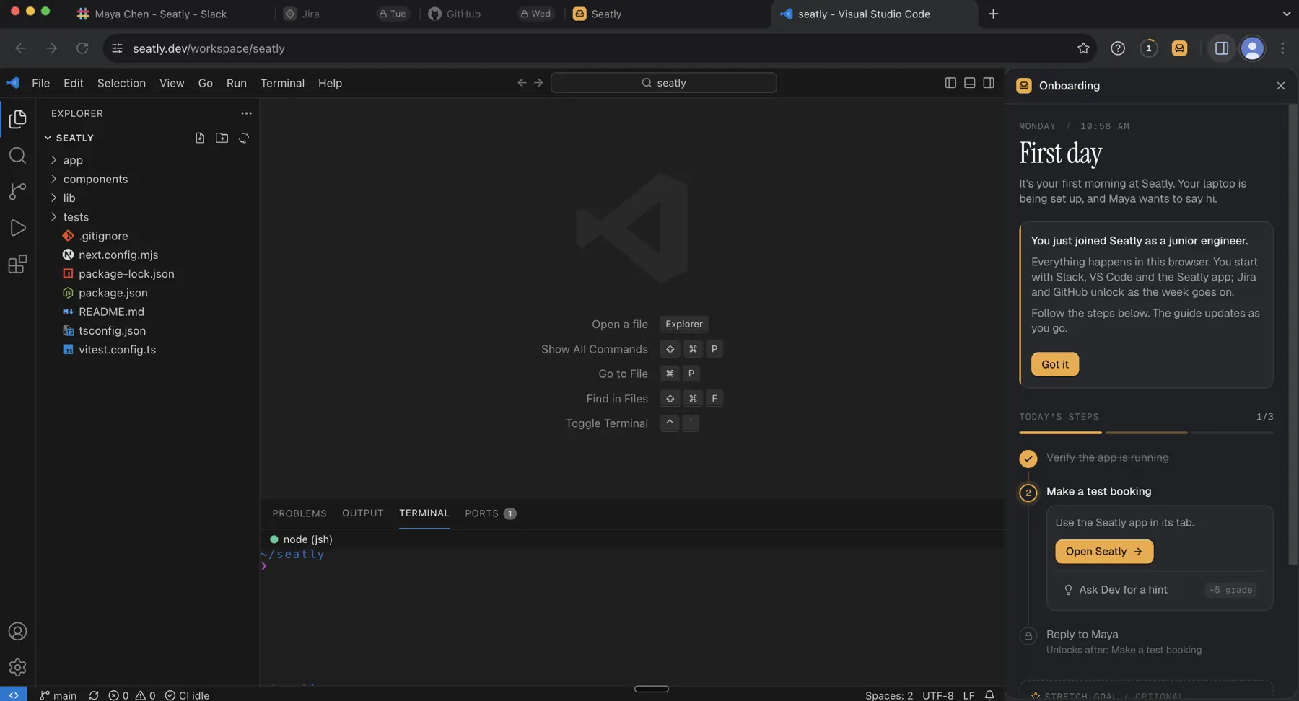Open the File menu

click(40, 83)
